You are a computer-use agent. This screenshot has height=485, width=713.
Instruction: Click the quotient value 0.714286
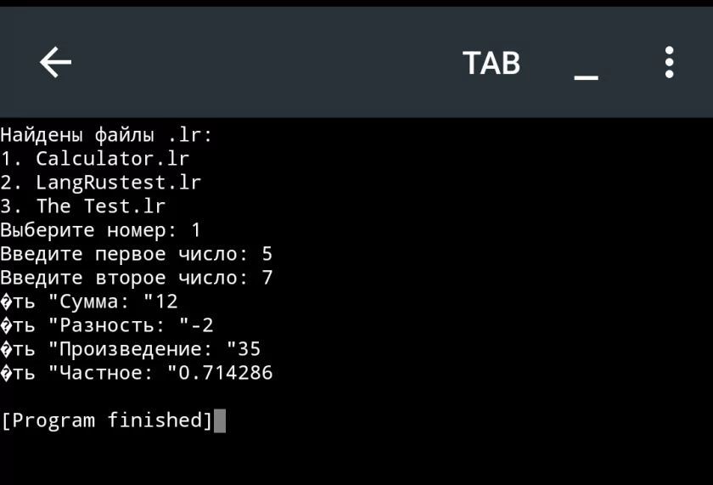(225, 373)
